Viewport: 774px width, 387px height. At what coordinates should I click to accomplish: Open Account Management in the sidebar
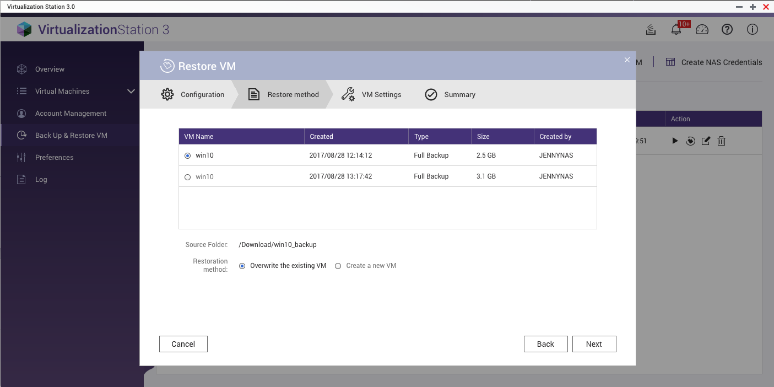71,114
